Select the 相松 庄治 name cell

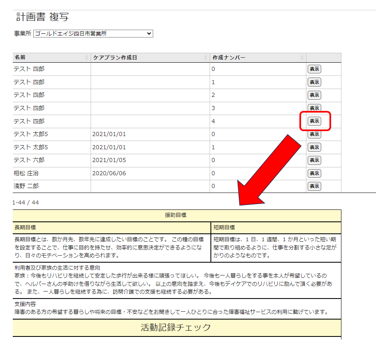tap(27, 173)
